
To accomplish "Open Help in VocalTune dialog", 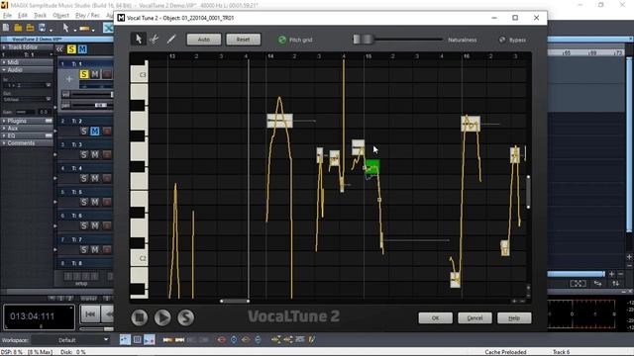I will [x=514, y=318].
